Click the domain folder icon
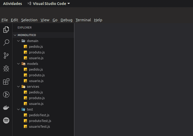 (23, 41)
